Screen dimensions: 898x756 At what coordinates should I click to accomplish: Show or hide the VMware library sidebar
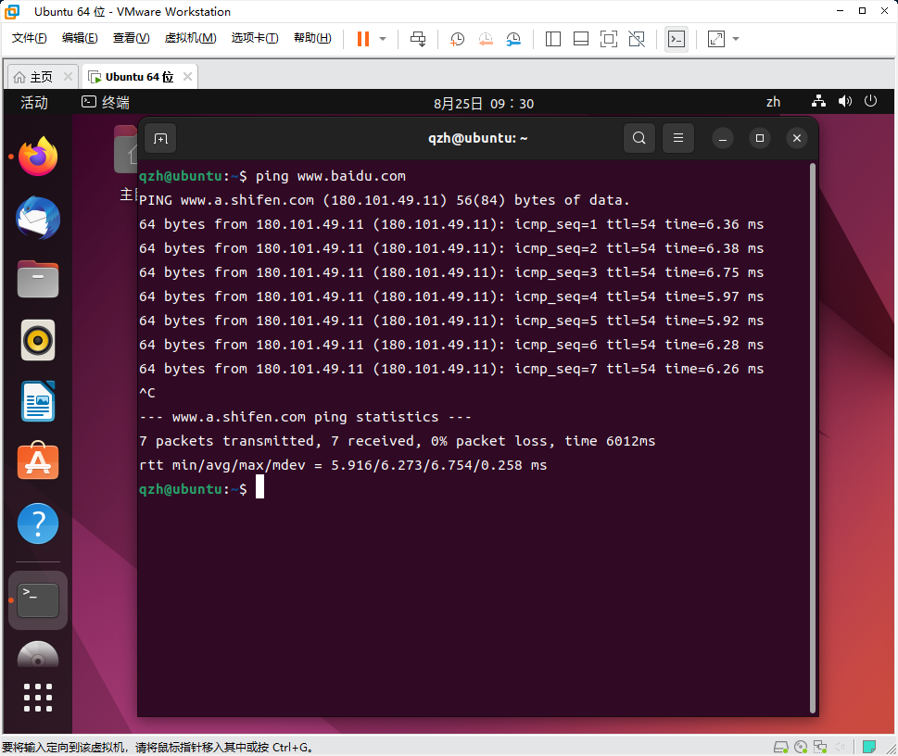(552, 39)
